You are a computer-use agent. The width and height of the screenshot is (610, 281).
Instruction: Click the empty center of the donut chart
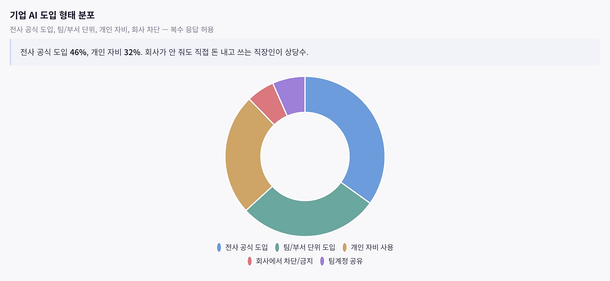[305, 156]
